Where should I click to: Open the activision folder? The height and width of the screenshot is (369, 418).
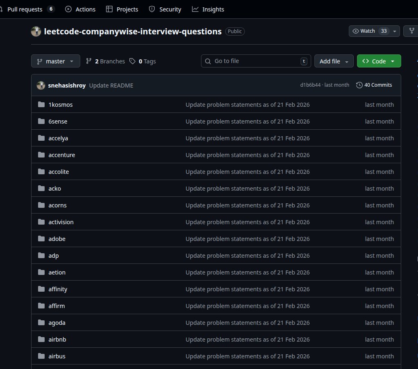61,222
